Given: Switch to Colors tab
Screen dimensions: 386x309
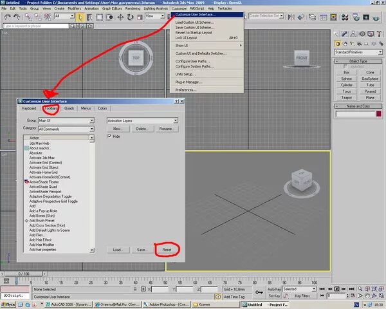Looking at the screenshot, I should click(102, 108).
